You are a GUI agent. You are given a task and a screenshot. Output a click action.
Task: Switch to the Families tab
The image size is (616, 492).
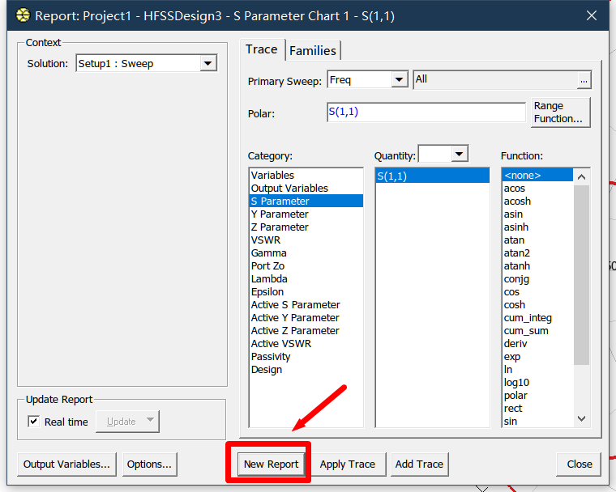tap(313, 51)
